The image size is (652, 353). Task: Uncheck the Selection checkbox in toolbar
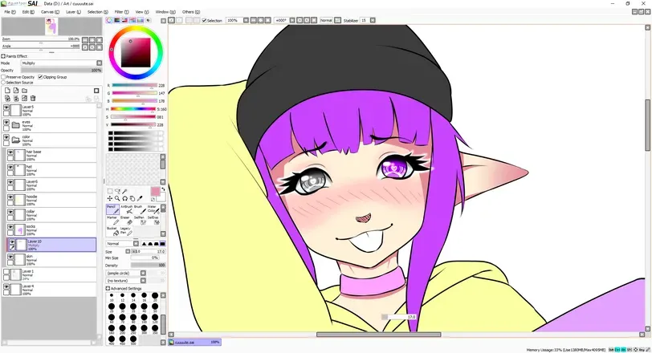[204, 20]
